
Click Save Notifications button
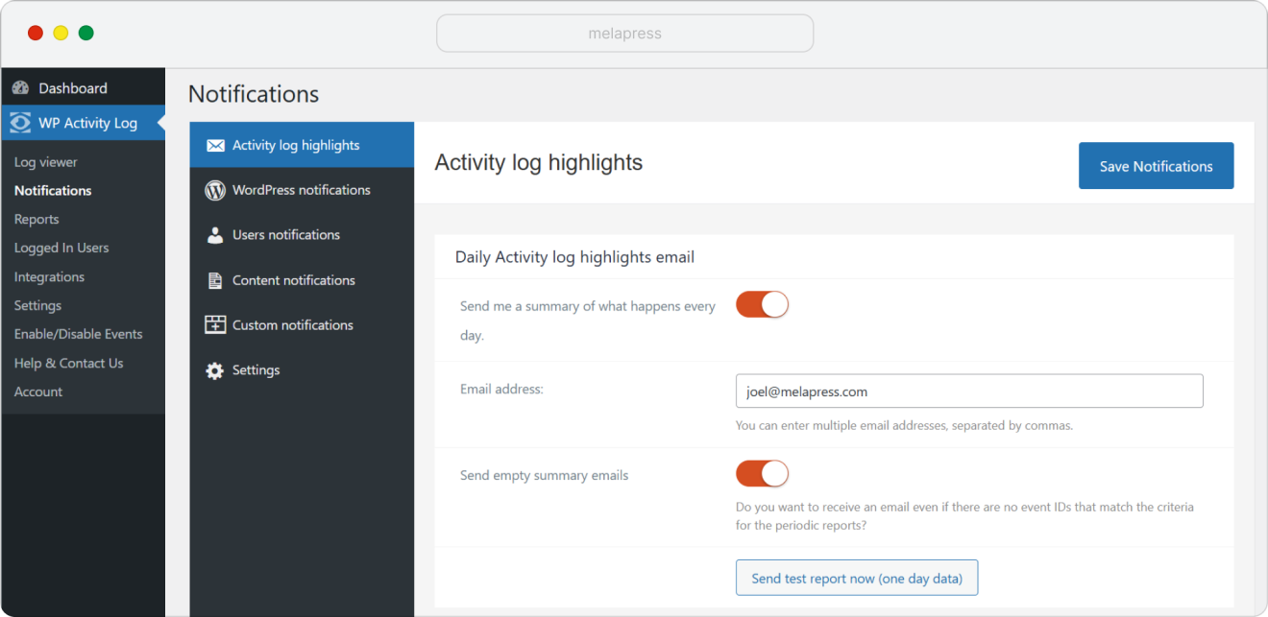(1156, 166)
